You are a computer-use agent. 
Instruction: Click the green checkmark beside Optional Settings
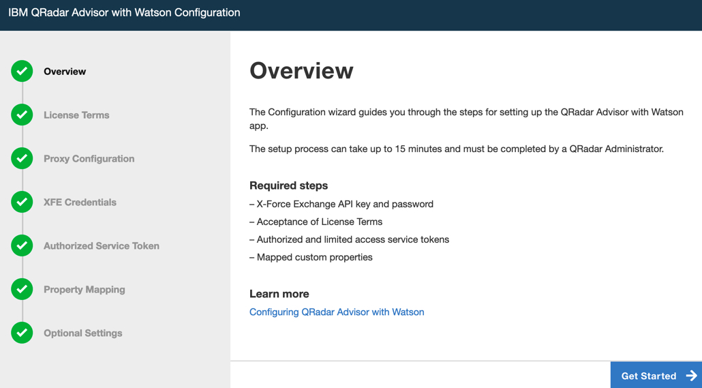[x=22, y=333]
